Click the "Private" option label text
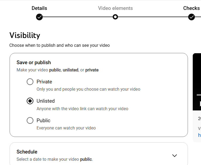This screenshot has width=201, height=165. tap(44, 82)
